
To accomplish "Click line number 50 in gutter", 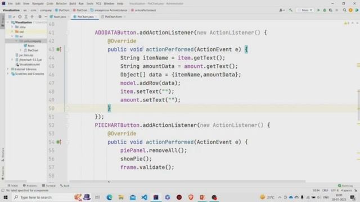I will (51, 108).
